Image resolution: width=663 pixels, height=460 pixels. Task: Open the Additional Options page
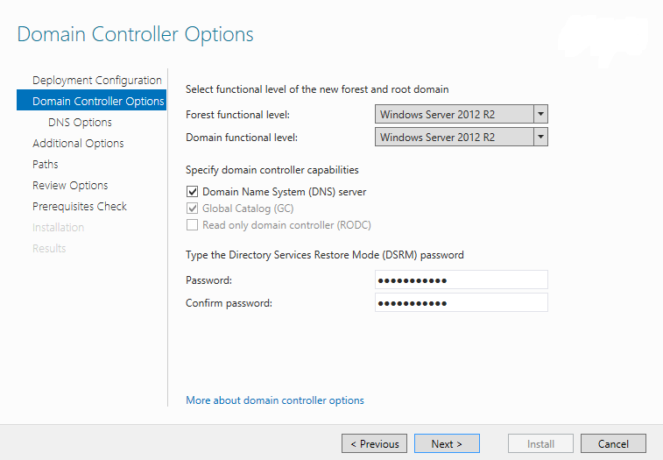(x=78, y=144)
